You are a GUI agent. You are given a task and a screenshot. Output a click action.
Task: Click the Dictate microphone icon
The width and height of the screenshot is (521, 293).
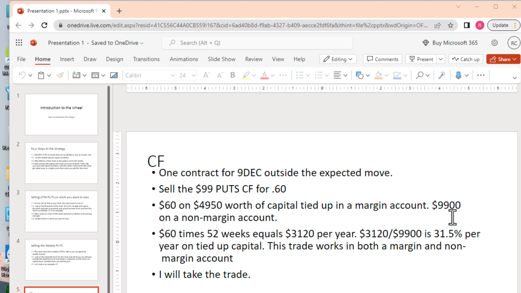(459, 75)
